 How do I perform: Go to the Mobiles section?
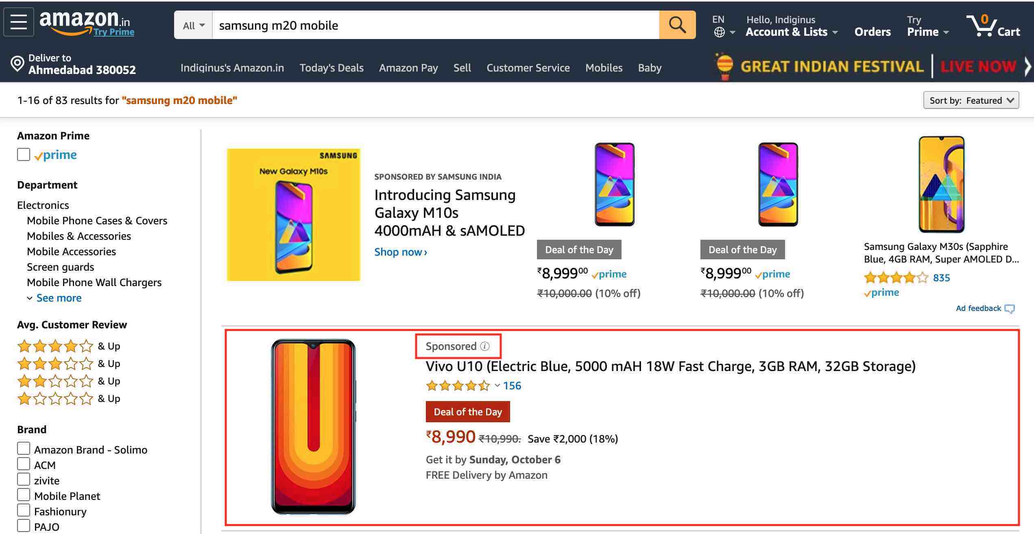[604, 68]
